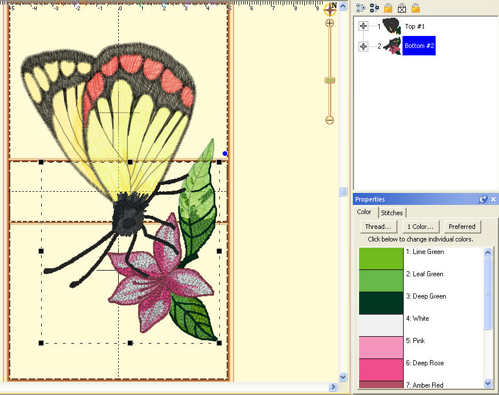Click the open padlock unlock icon

[x=416, y=8]
